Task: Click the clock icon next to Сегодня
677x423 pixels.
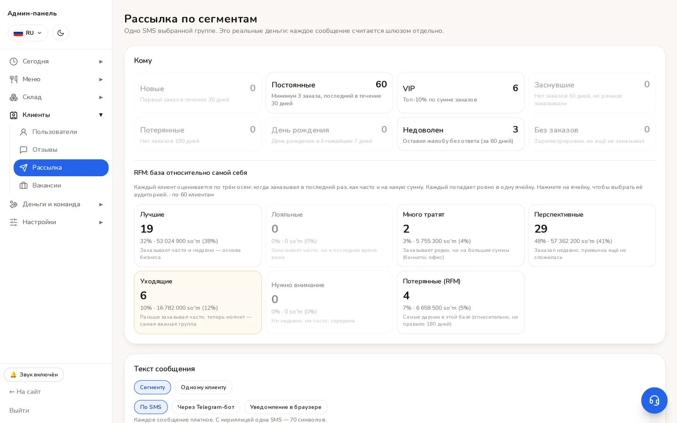Action: click(14, 62)
